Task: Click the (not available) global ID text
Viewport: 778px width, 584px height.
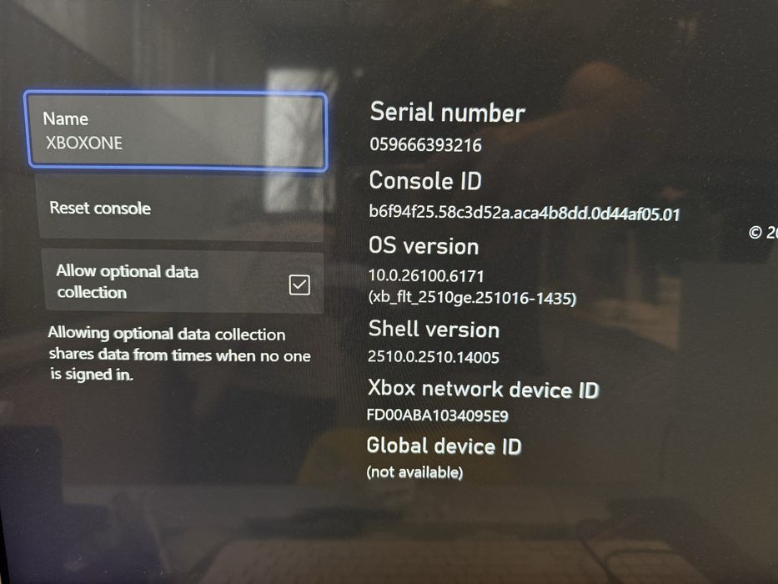Action: coord(414,472)
